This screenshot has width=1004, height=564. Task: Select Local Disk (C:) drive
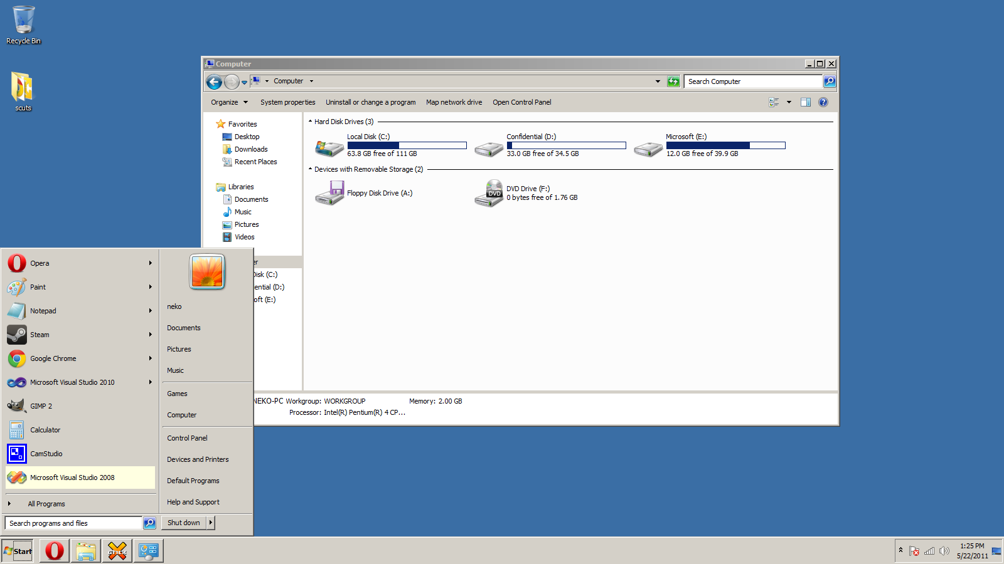(x=390, y=145)
